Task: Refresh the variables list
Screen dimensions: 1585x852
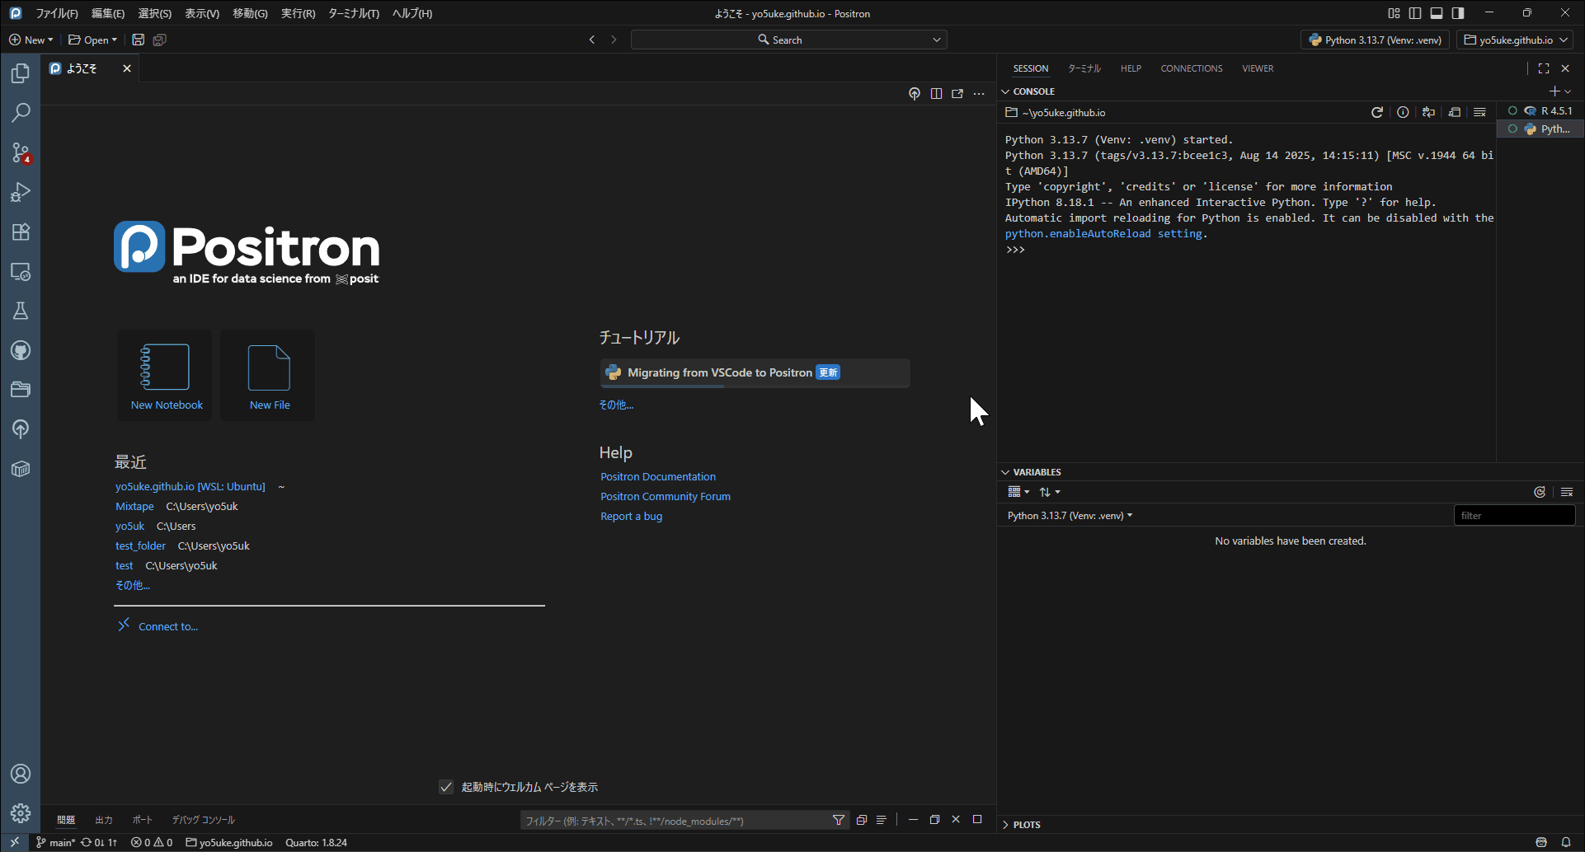Action: click(1539, 492)
